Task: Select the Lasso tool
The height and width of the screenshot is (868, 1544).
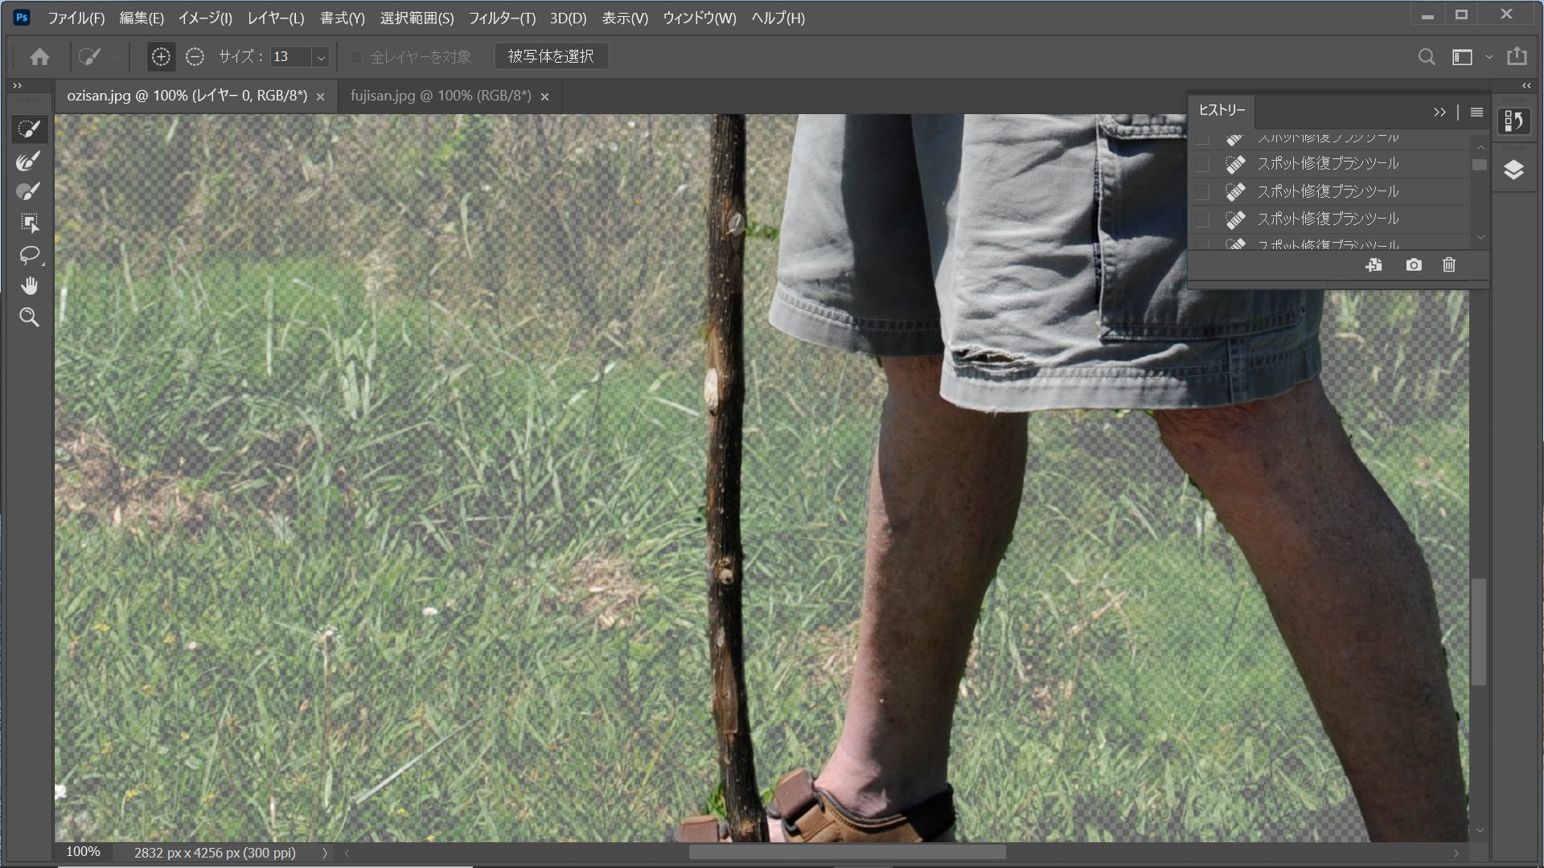Action: coord(29,255)
